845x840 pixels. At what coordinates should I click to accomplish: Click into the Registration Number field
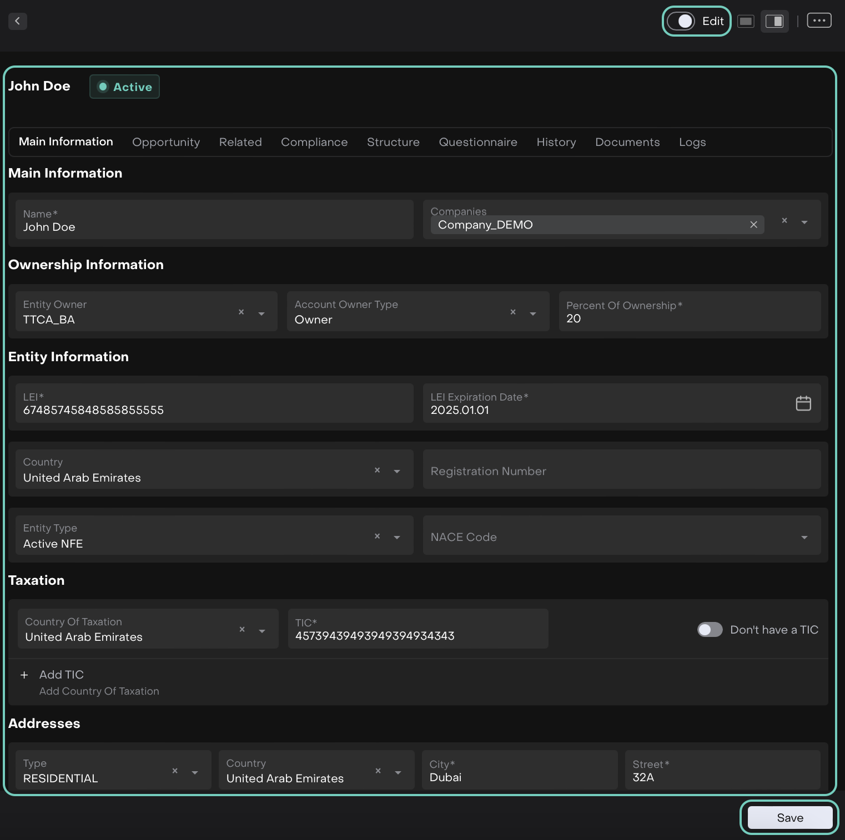coord(621,471)
